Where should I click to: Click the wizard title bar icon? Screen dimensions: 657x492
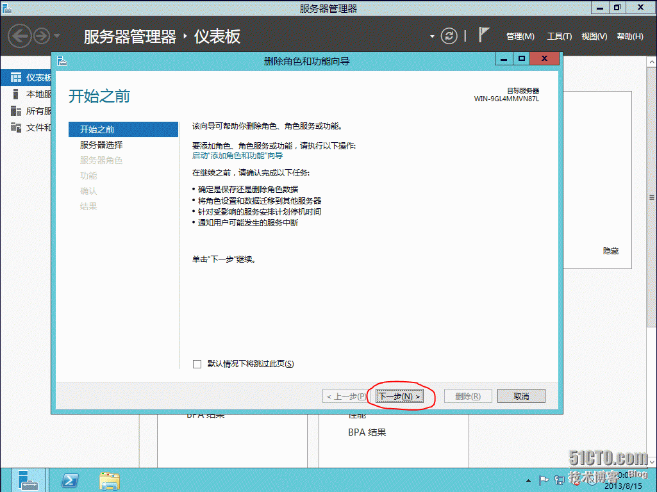pyautogui.click(x=62, y=61)
